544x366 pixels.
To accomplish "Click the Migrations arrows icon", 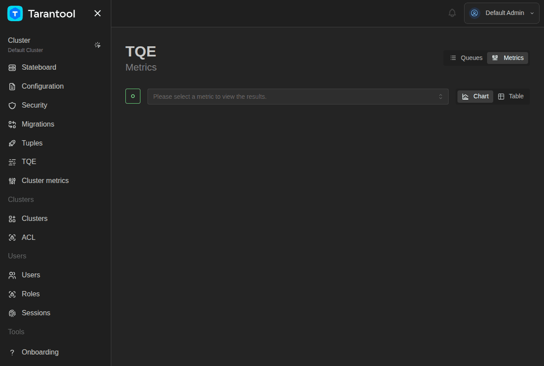I will click(12, 124).
